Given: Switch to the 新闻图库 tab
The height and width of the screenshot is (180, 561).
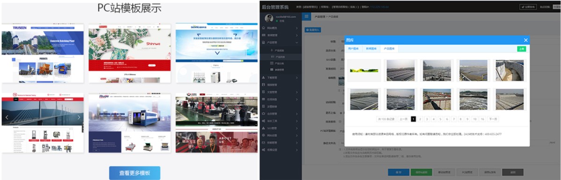Looking at the screenshot, I should click(371, 48).
